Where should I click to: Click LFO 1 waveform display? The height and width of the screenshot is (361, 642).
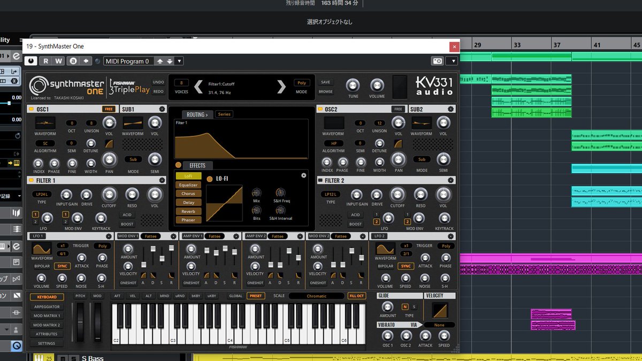(42, 249)
